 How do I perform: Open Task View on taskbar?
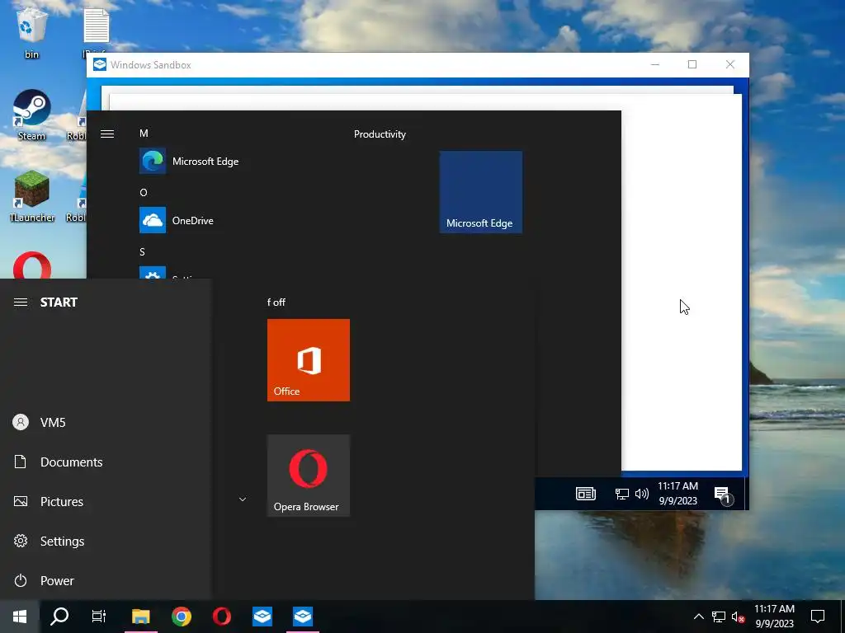[x=99, y=617]
